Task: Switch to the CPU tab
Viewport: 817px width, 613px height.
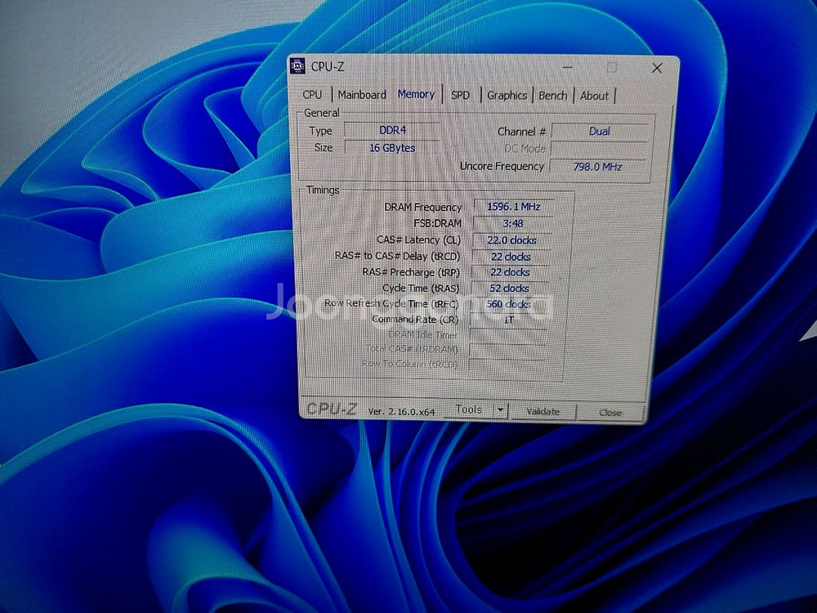Action: pyautogui.click(x=312, y=95)
